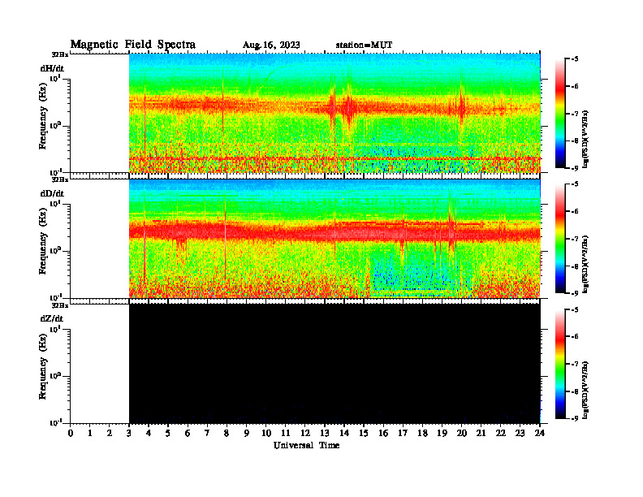Image resolution: width=643 pixels, height=497 pixels.
Task: Click the 10^0 frequency tick of dD/dt panel
Action: 55,250
